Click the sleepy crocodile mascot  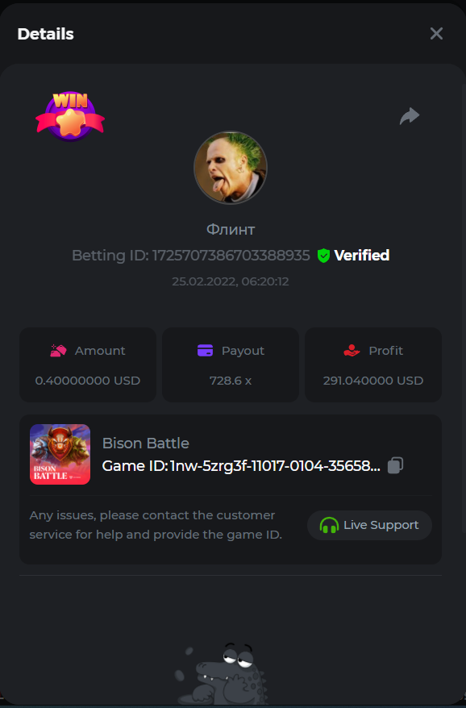tap(221, 673)
